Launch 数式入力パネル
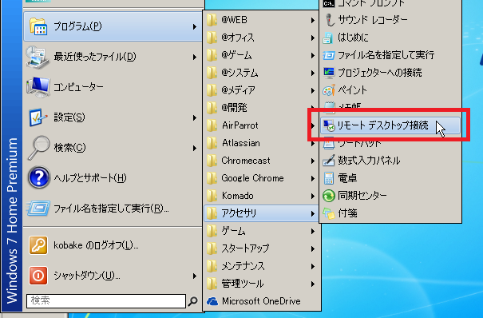Screen dimensions: 483x318 point(390,161)
